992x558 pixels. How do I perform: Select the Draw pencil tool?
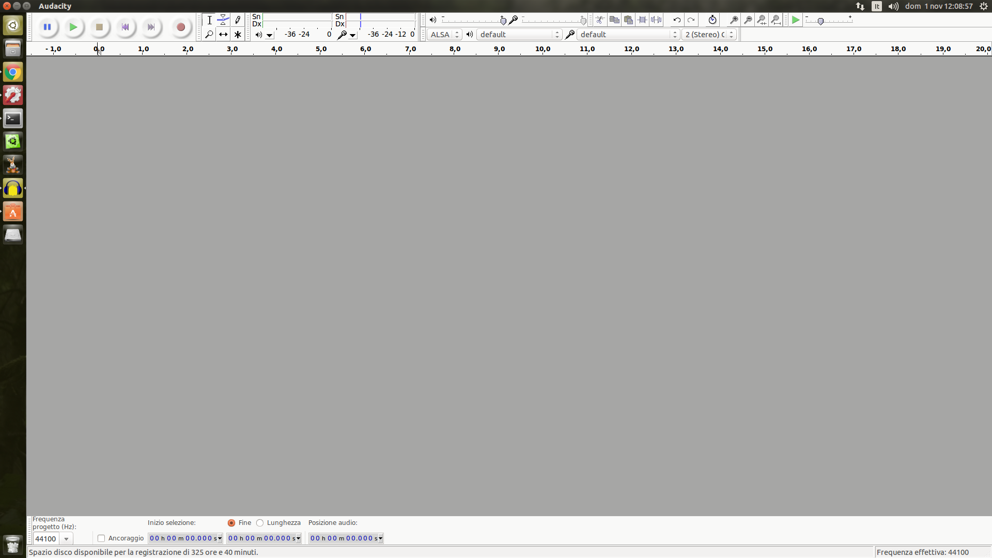click(x=238, y=20)
